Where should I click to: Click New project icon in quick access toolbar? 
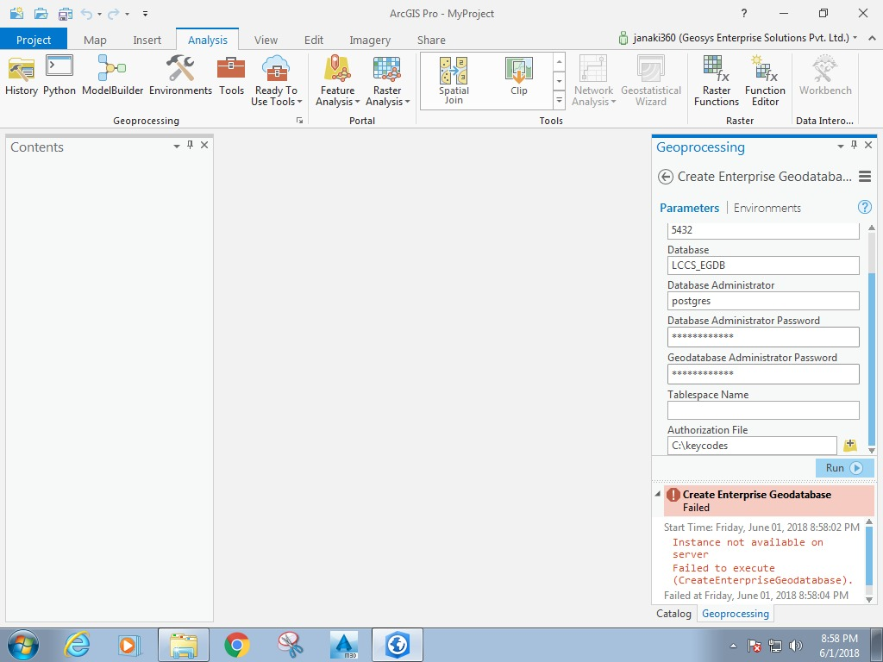16,13
